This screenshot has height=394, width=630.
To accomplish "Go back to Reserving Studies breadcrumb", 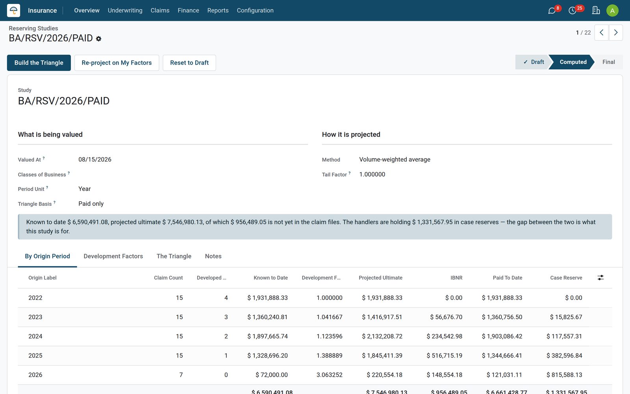I will click(33, 28).
